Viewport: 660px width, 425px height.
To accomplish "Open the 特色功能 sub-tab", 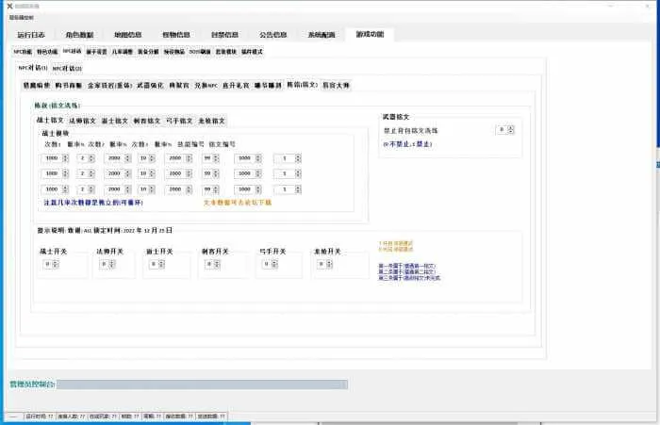I will tap(47, 52).
